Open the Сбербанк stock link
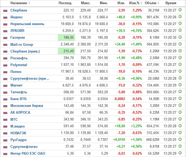The width and height of the screenshot is (186, 157). tap(19, 10)
